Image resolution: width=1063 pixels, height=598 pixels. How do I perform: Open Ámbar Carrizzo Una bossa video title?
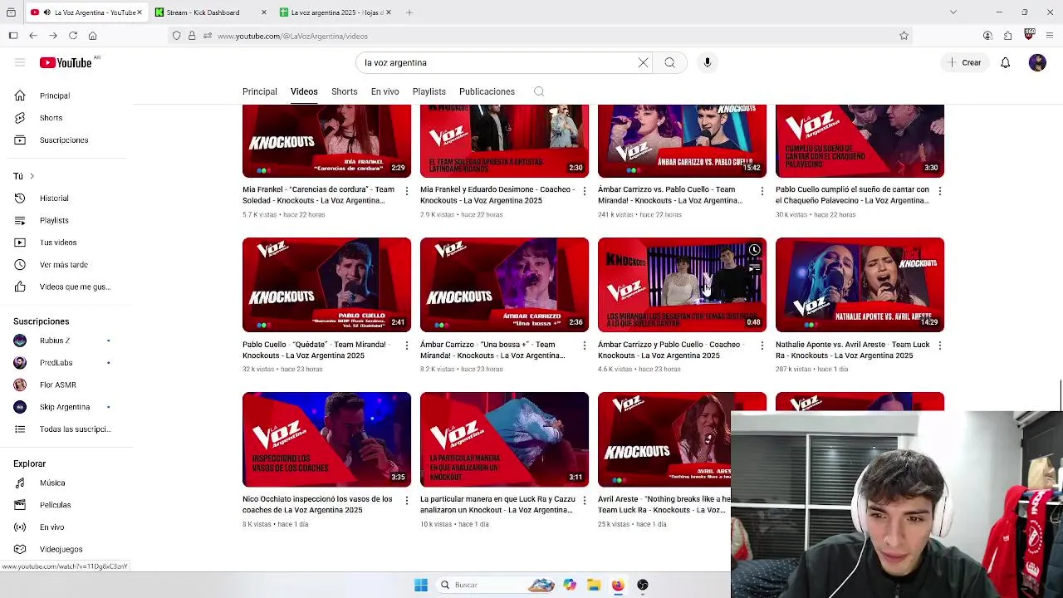coord(492,350)
